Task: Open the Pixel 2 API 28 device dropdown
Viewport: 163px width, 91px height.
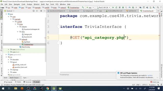Action: click(x=103, y=7)
